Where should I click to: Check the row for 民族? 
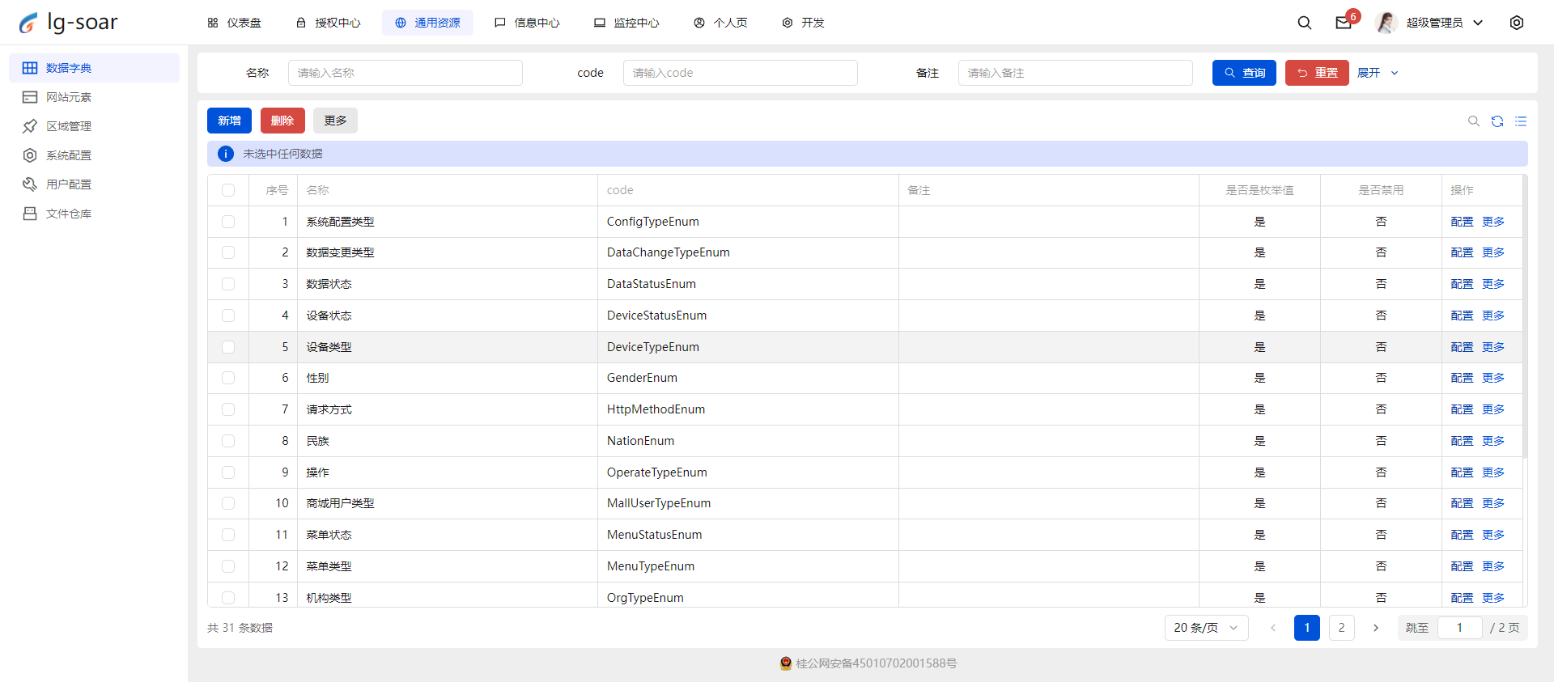[228, 441]
